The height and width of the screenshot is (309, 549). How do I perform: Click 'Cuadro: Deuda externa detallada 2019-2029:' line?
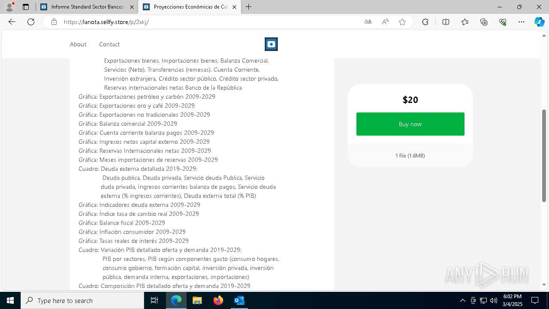(138, 169)
